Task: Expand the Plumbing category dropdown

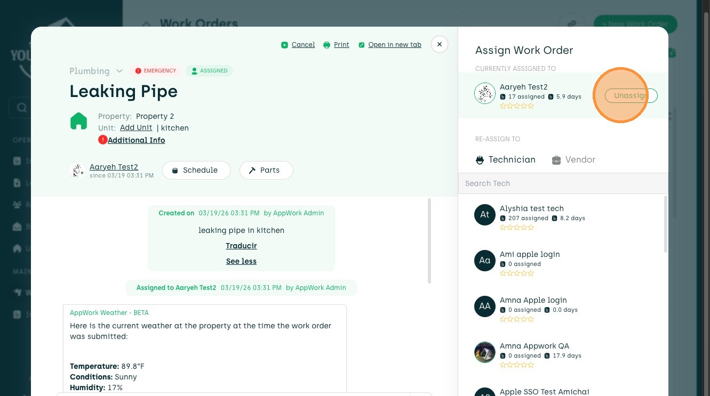Action: pyautogui.click(x=119, y=71)
